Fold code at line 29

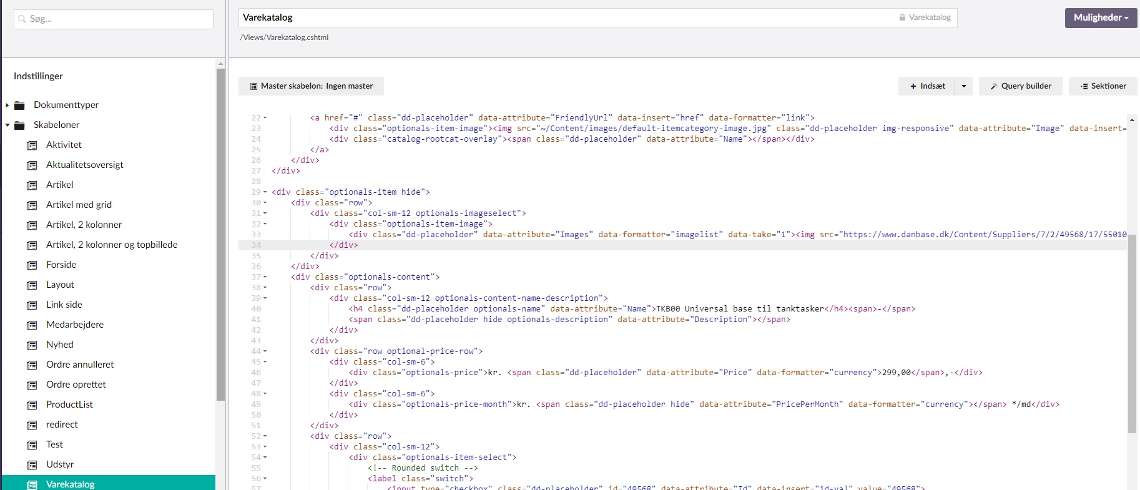pos(265,192)
